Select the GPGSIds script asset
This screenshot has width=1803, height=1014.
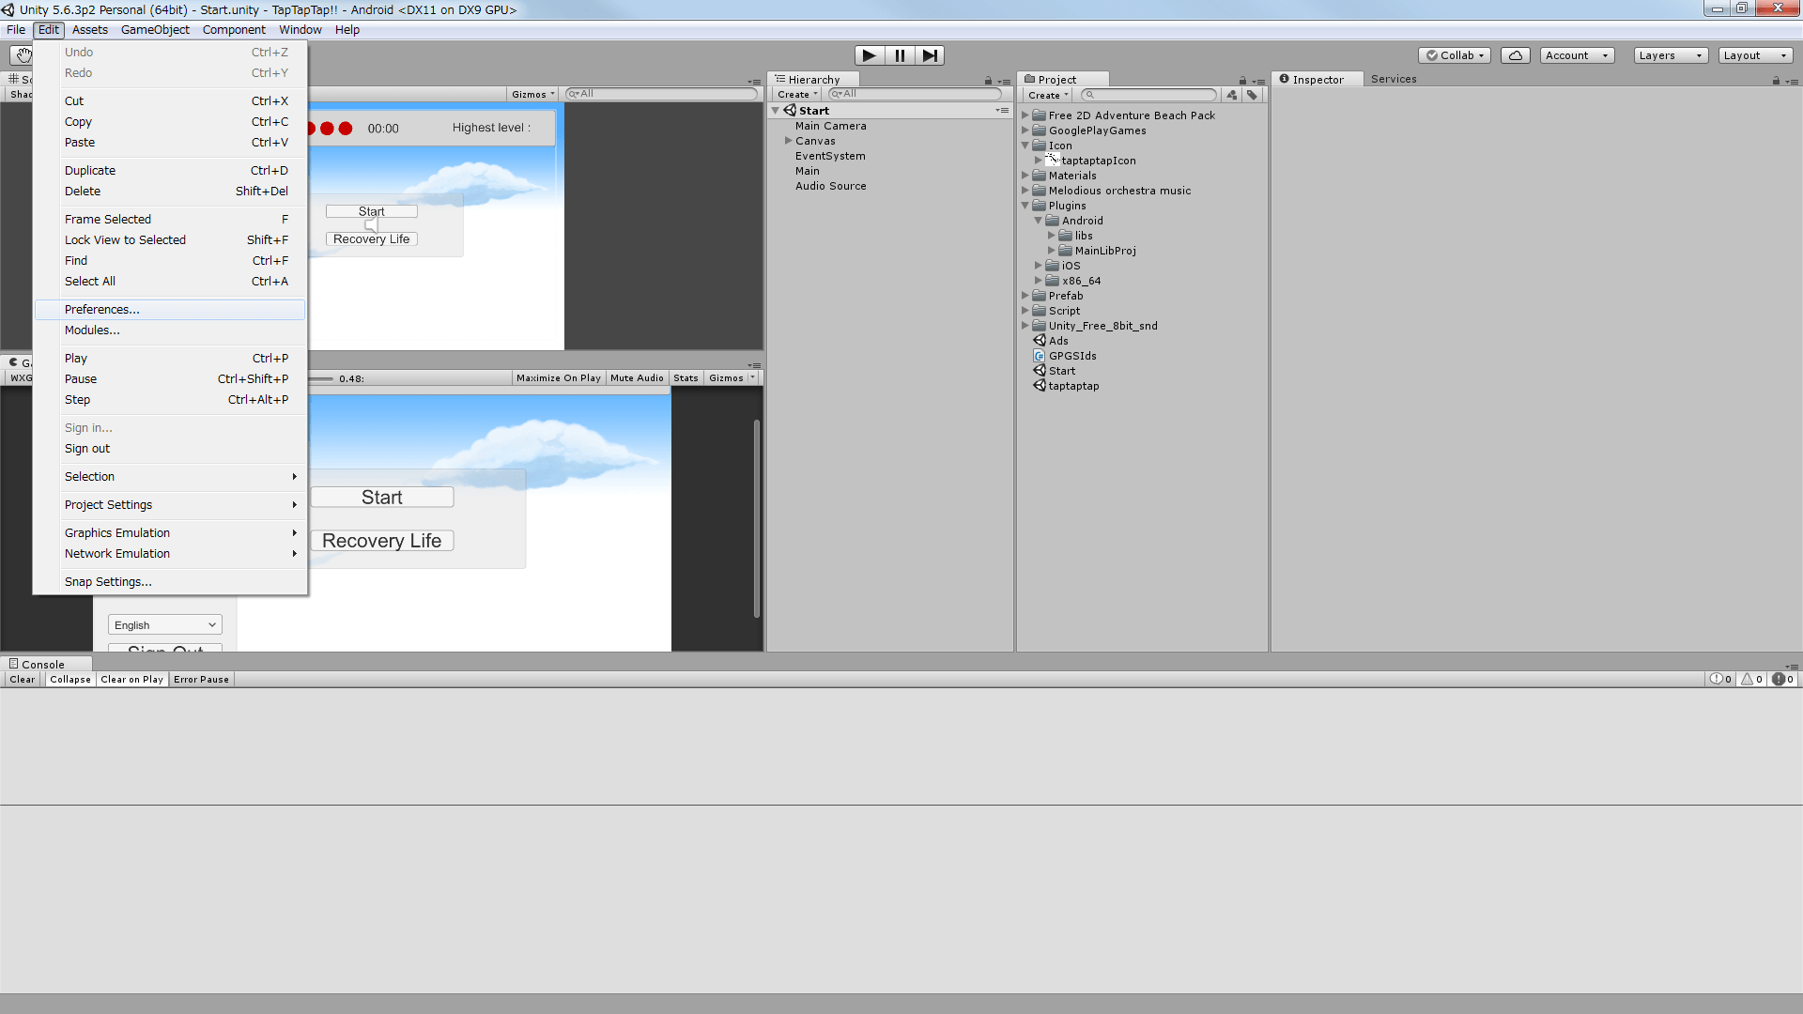1071,356
